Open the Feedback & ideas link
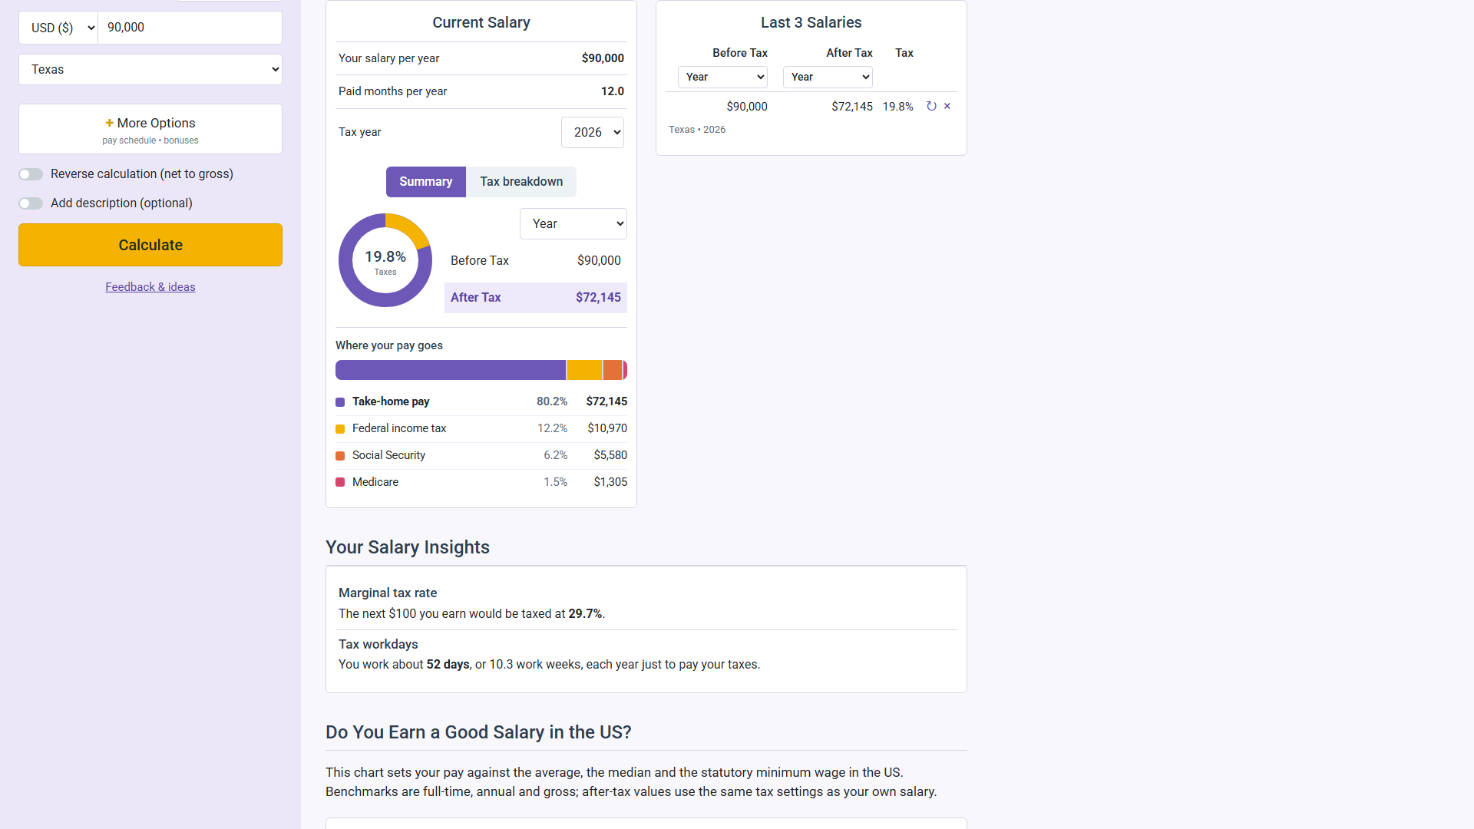The image size is (1474, 829). [x=150, y=287]
